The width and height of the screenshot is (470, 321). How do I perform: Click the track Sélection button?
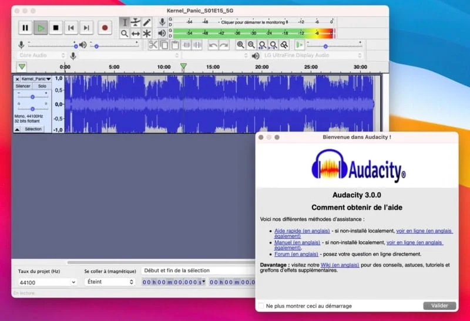(x=33, y=129)
